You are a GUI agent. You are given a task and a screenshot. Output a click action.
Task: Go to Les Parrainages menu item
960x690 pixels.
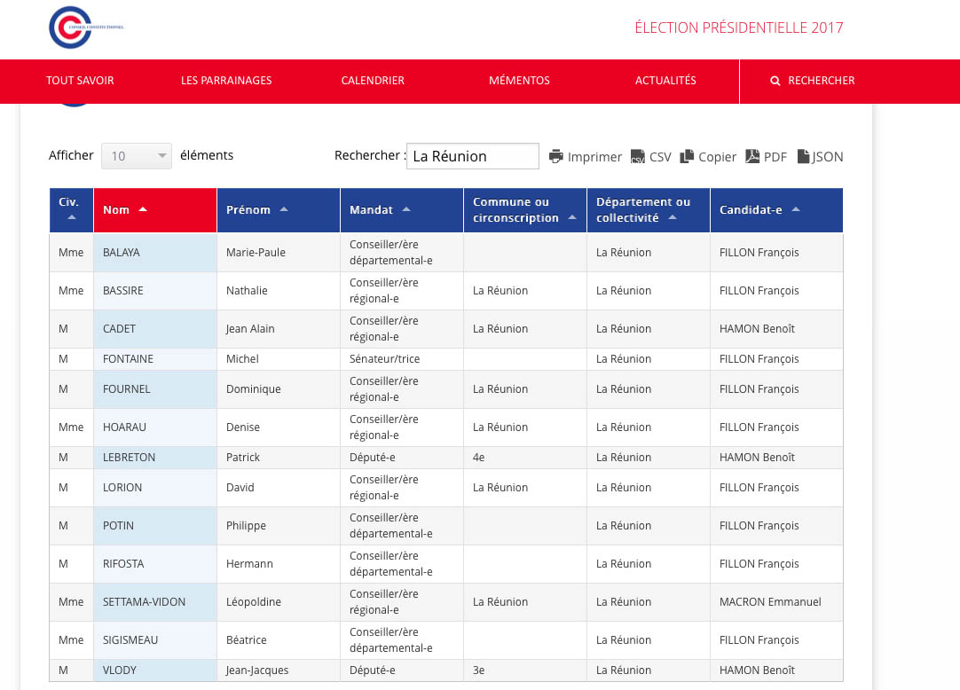click(x=226, y=81)
